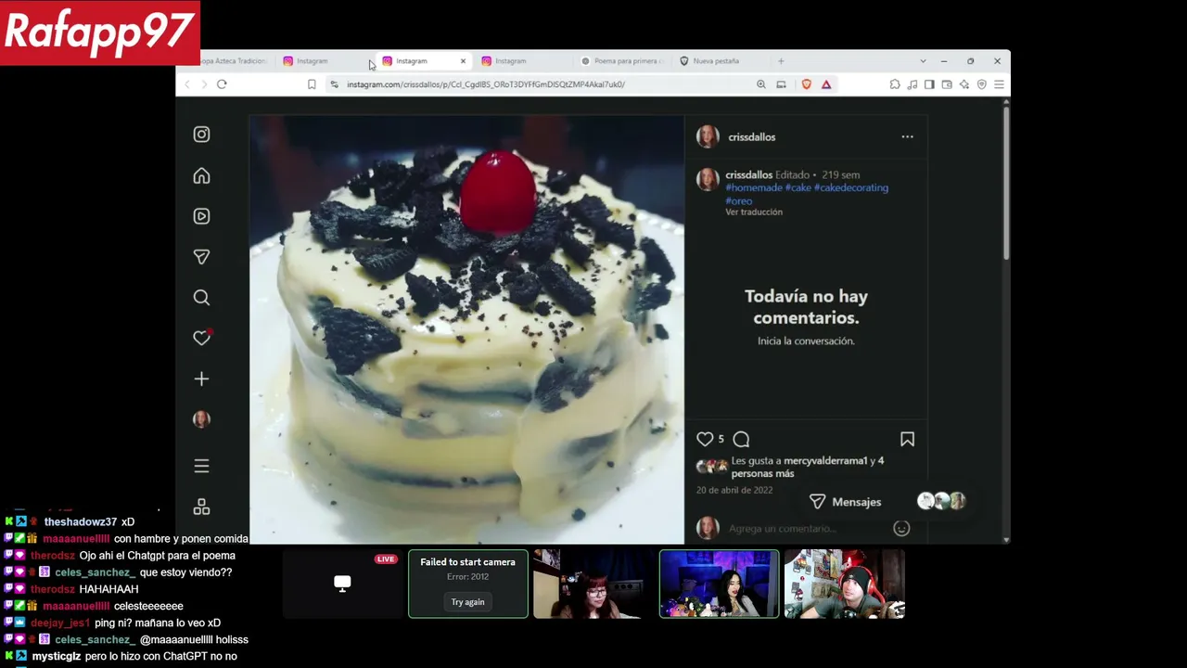Select the purple-lit woman's webcam tile
1187x668 pixels.
click(x=719, y=584)
